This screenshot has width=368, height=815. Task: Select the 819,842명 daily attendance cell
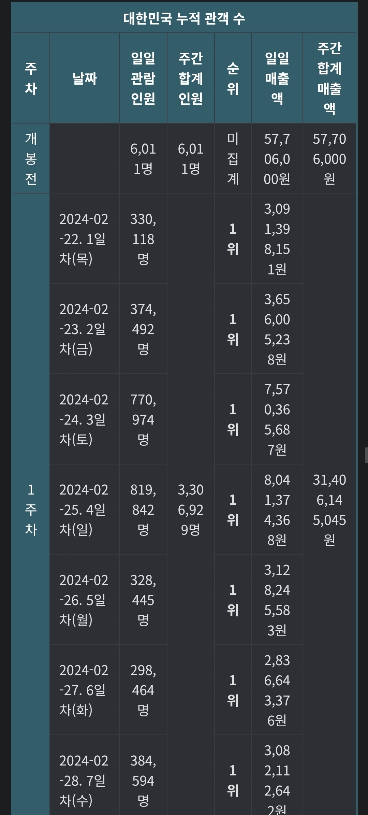coord(143,510)
